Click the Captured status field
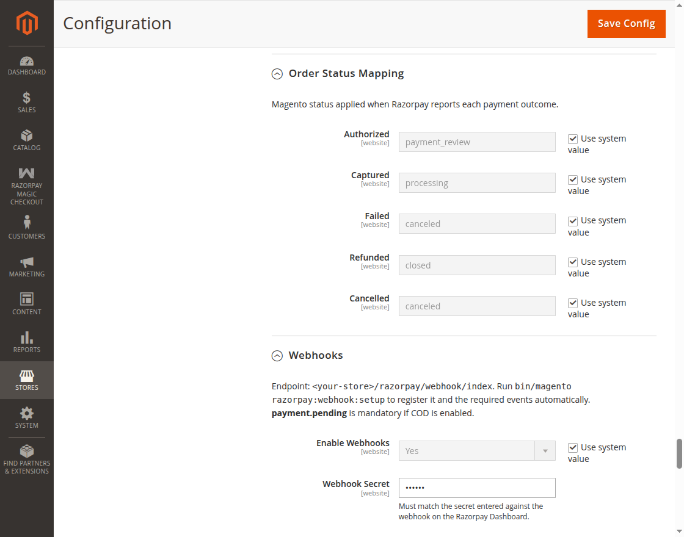 point(477,183)
